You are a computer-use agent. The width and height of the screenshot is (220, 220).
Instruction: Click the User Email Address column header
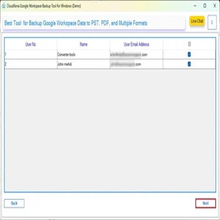pos(136,44)
